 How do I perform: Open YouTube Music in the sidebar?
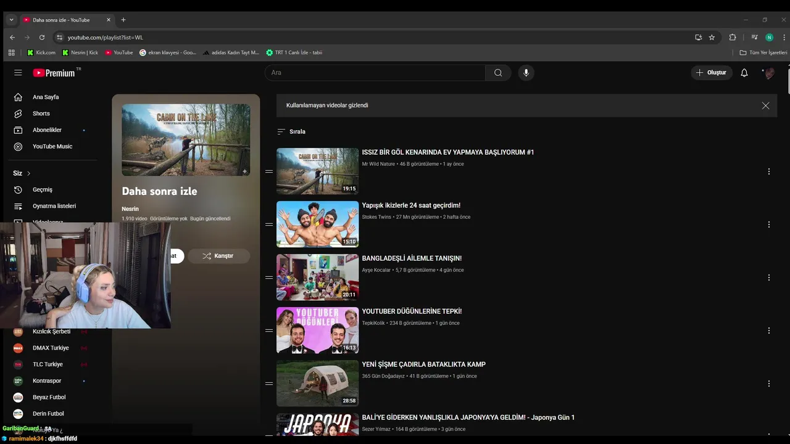coord(52,147)
